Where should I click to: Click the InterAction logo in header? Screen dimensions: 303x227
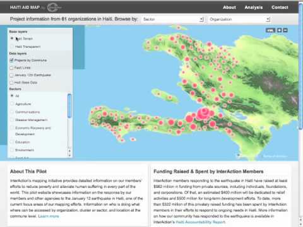coord(54,8)
